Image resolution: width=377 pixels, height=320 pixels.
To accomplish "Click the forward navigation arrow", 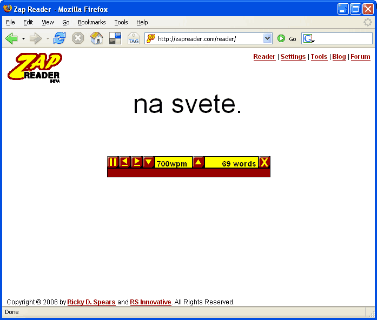I will [x=36, y=38].
